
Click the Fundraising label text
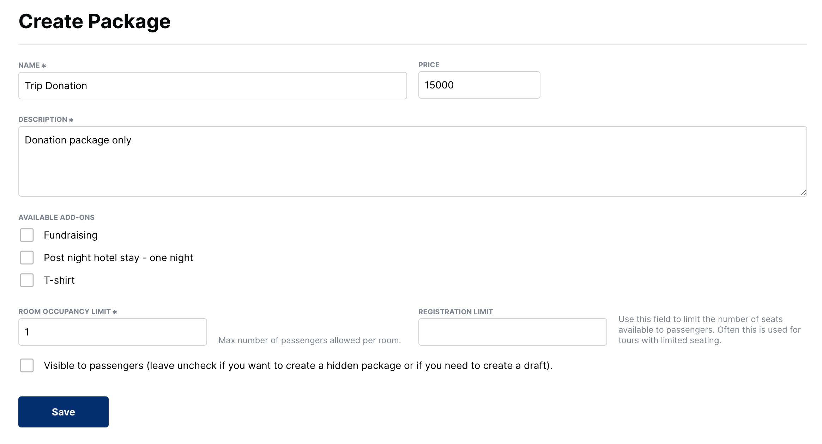(71, 235)
